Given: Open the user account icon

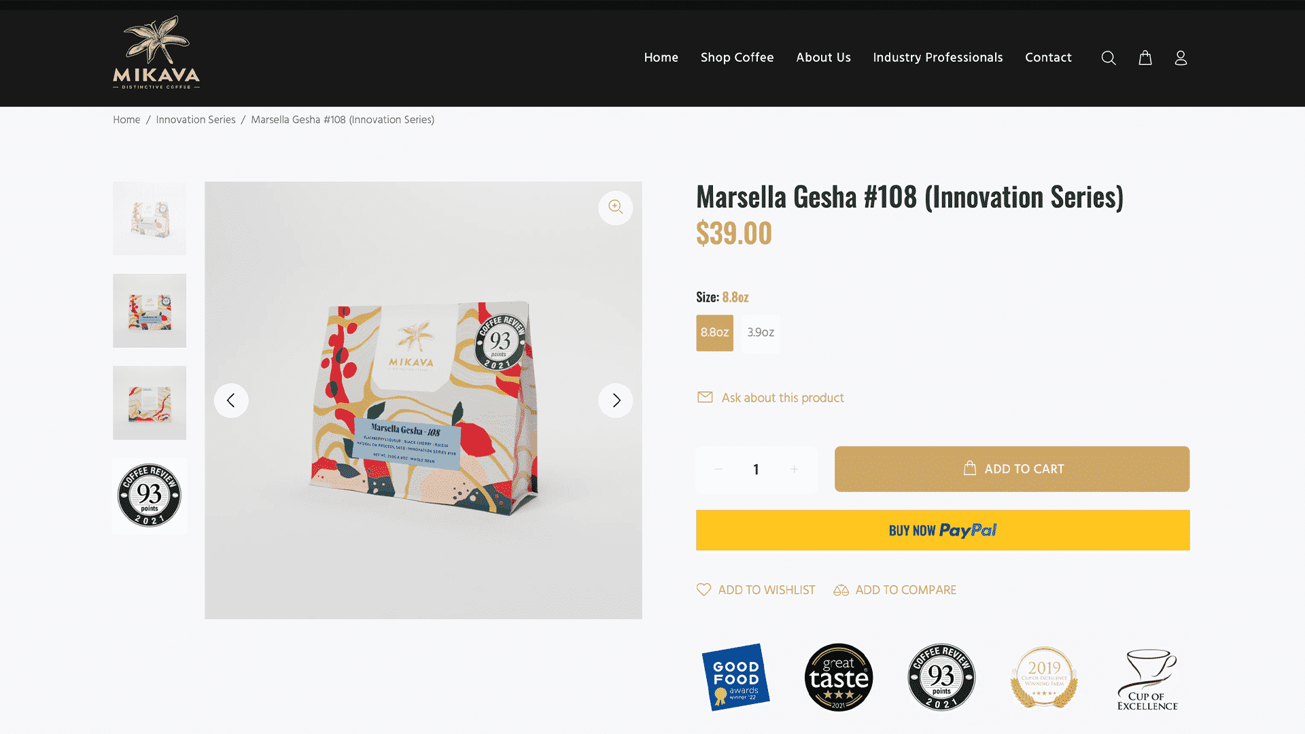Looking at the screenshot, I should click(x=1181, y=58).
